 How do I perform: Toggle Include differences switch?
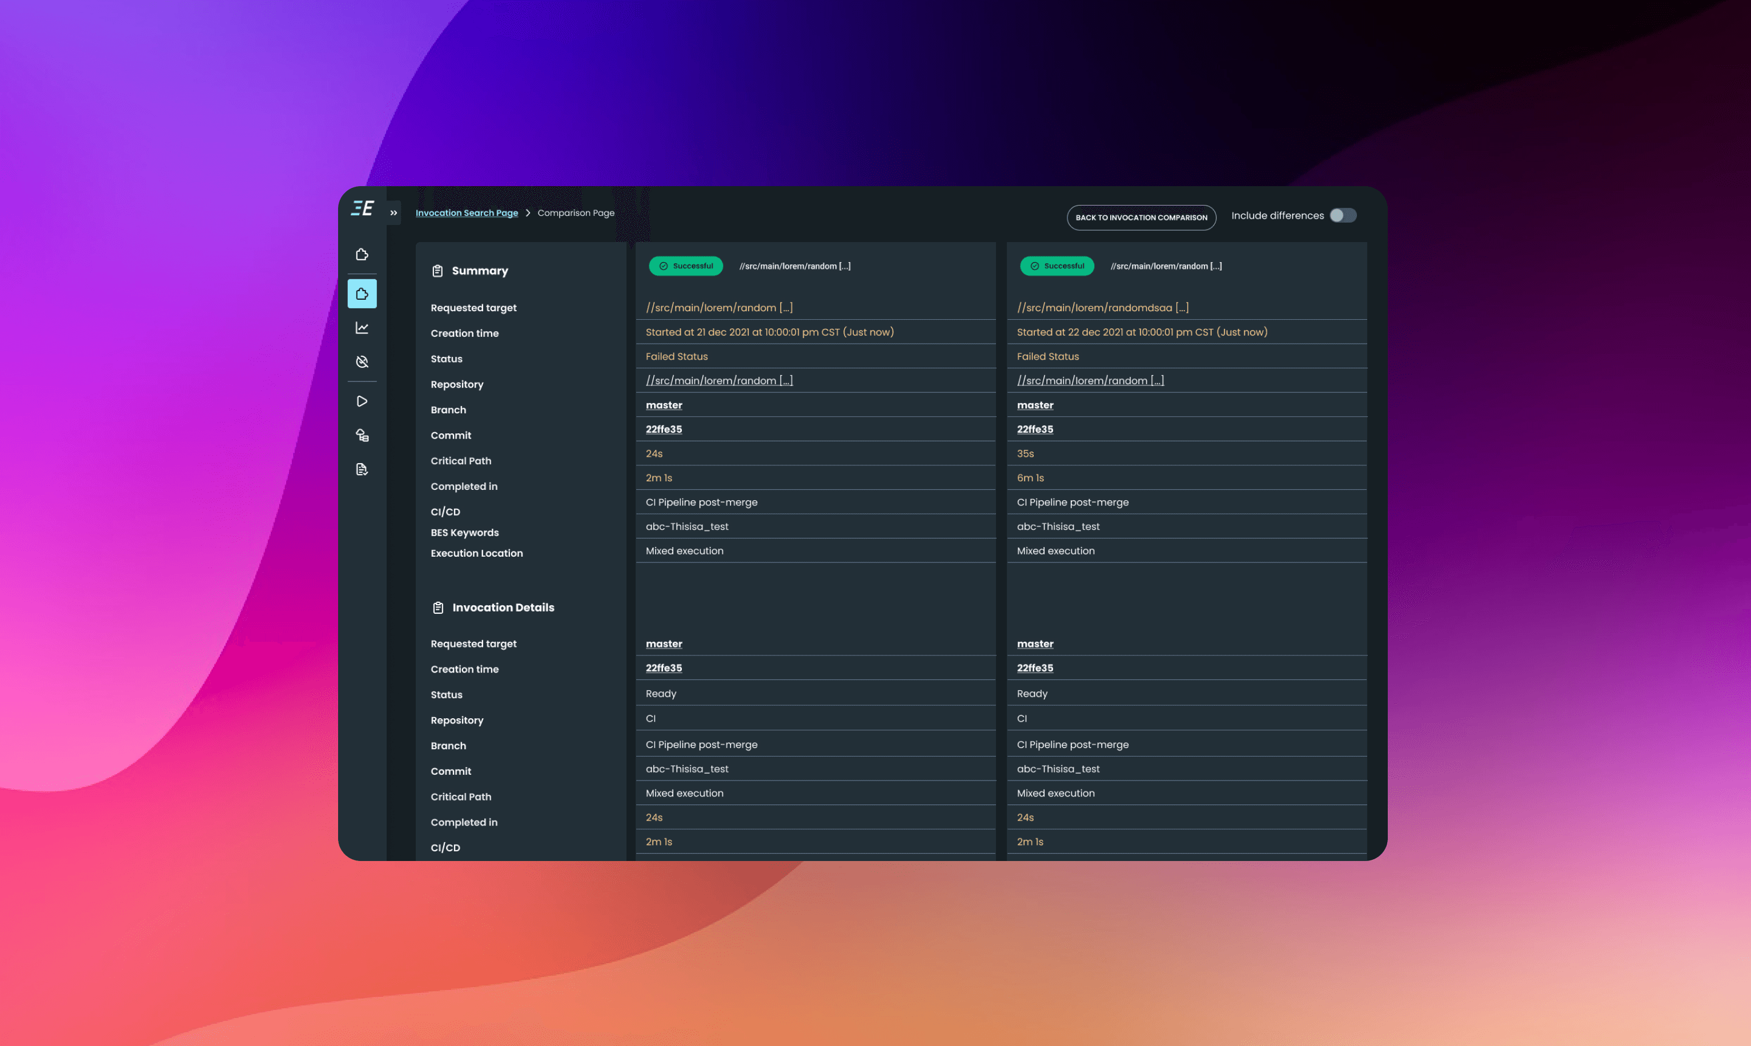pyautogui.click(x=1342, y=216)
